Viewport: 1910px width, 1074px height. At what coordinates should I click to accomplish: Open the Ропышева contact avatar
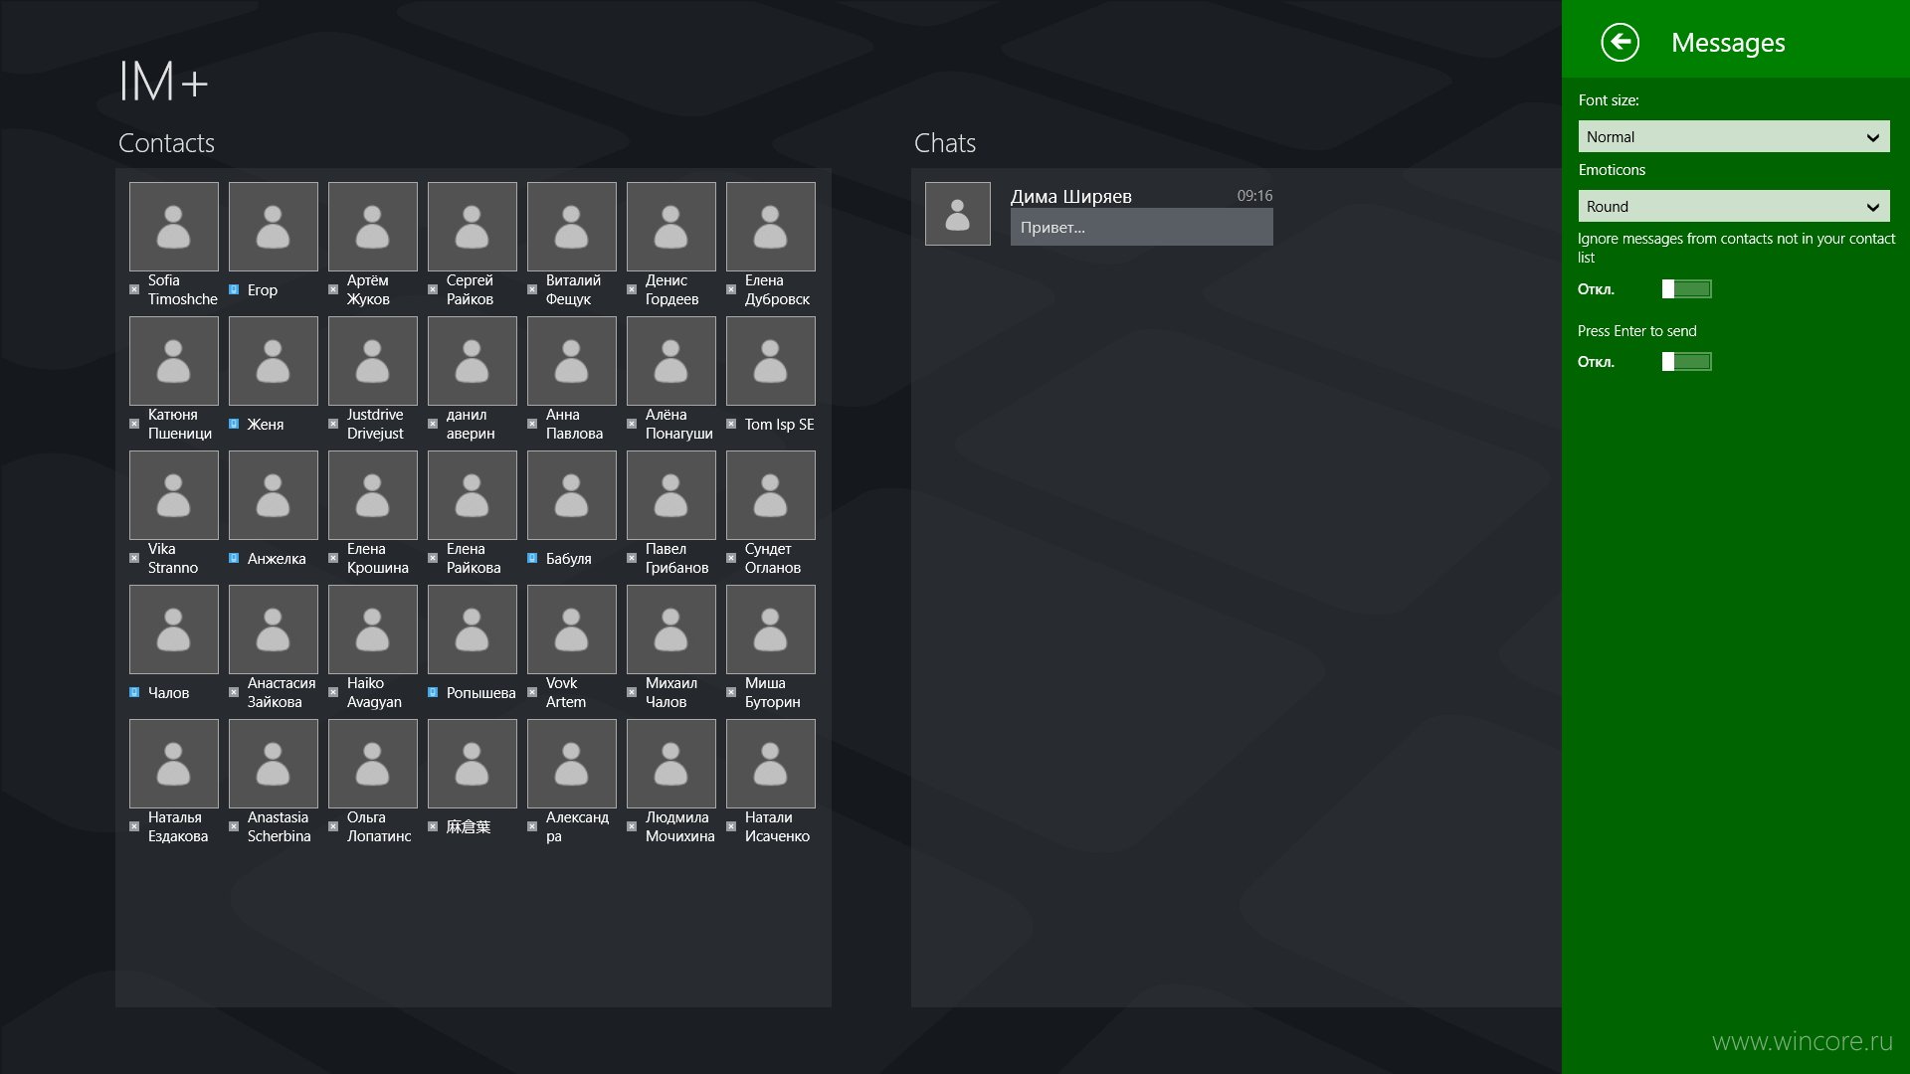473,629
